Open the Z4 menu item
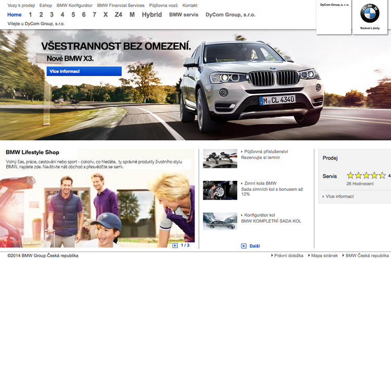Viewport: 391px width, 382px height. 118,15
